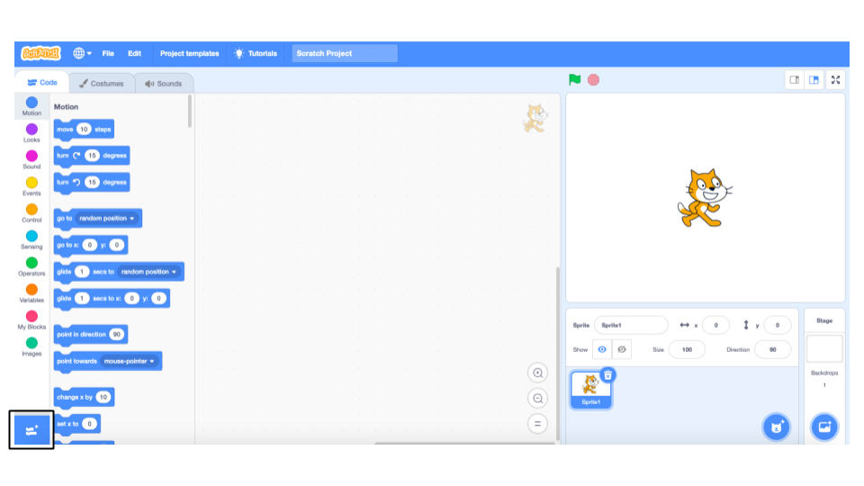Click the block palette scrollbar
This screenshot has height=486, width=864.
point(190,112)
